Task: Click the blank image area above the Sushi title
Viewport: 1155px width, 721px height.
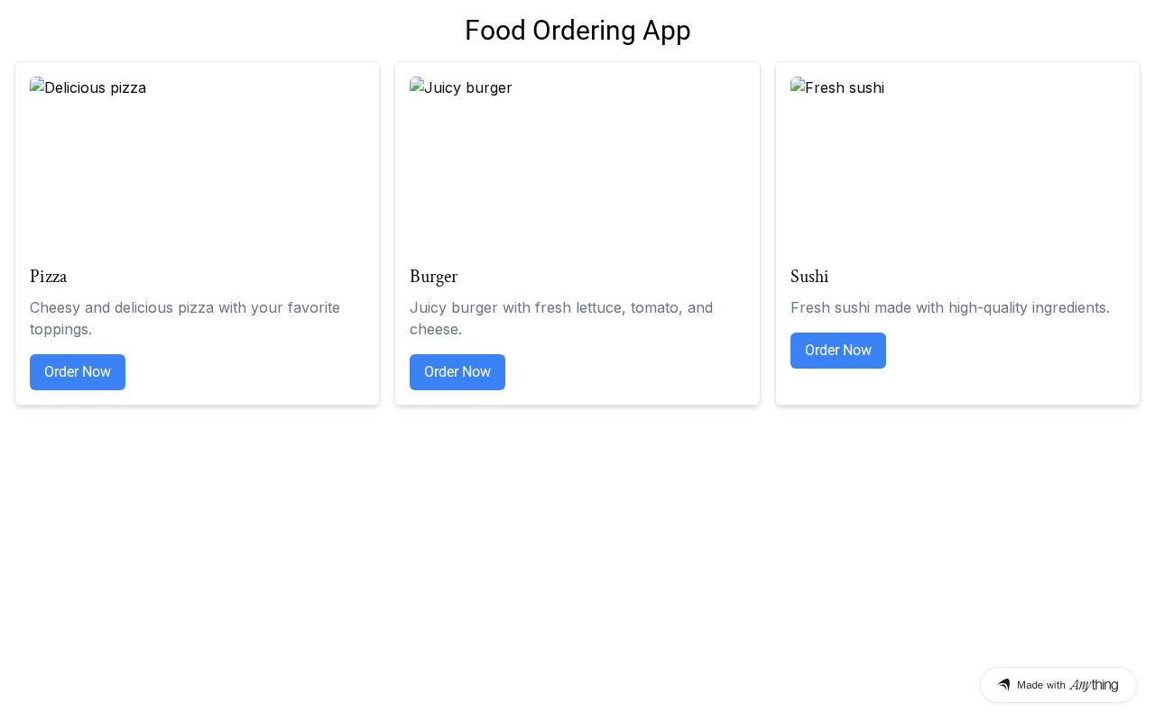Action: (x=957, y=180)
